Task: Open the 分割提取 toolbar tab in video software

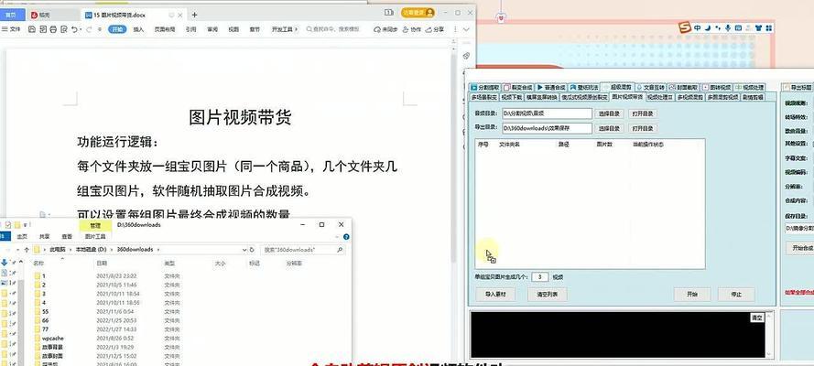Action: [485, 88]
